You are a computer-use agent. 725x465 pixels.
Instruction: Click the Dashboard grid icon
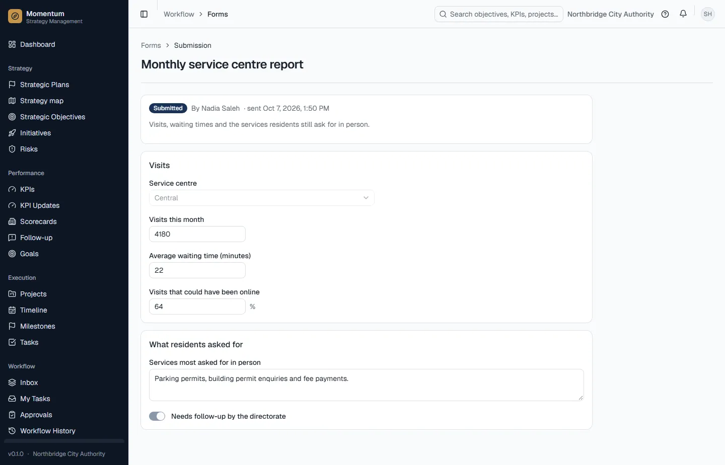coord(12,44)
